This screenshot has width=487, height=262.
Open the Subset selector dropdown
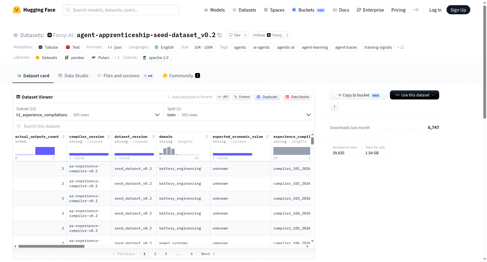point(88,112)
